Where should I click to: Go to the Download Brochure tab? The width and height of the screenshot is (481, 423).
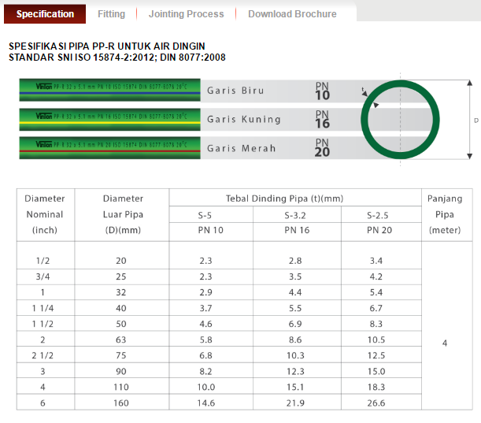(292, 13)
